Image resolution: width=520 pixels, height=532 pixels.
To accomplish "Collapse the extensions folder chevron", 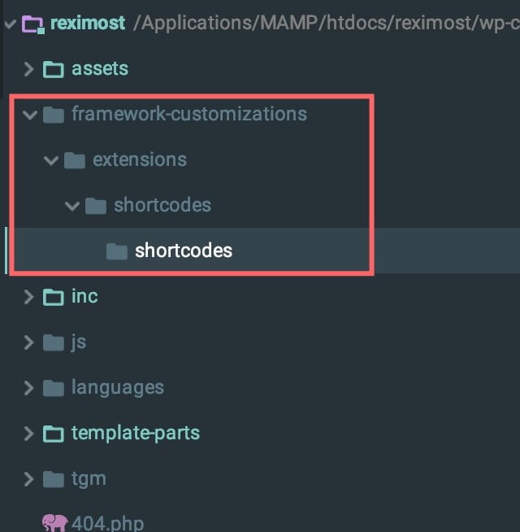I will 51,160.
